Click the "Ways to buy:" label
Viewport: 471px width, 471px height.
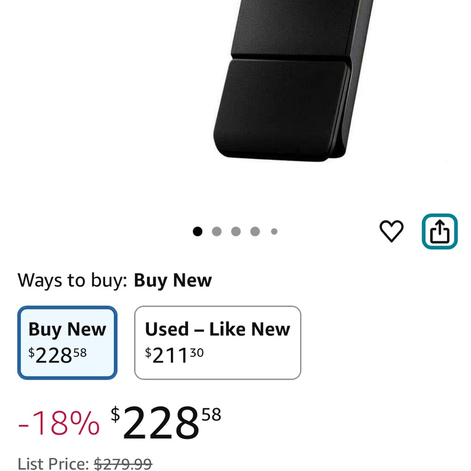[x=73, y=280]
